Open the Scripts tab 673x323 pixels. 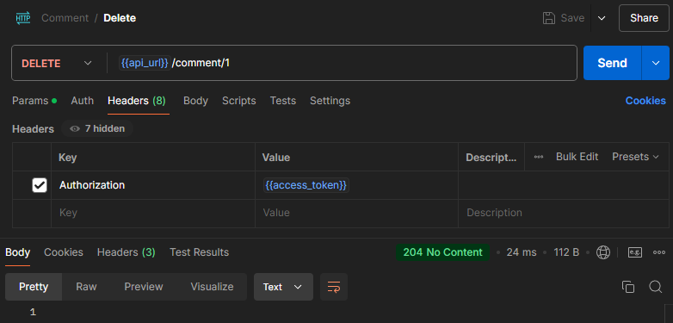pos(238,101)
